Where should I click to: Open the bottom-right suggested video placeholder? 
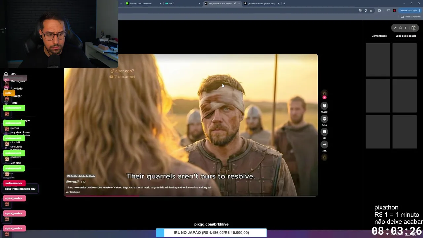click(x=404, y=132)
